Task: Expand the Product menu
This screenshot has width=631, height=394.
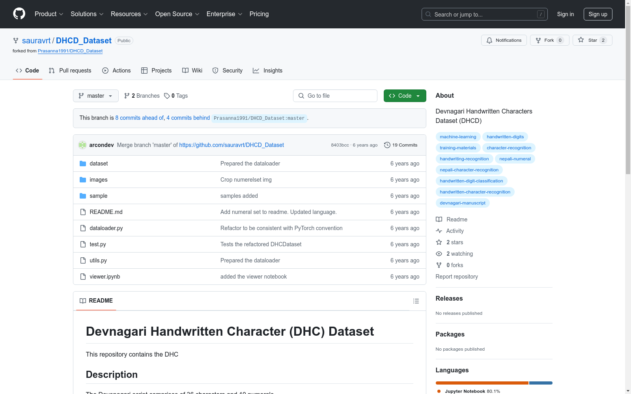Action: 49,14
